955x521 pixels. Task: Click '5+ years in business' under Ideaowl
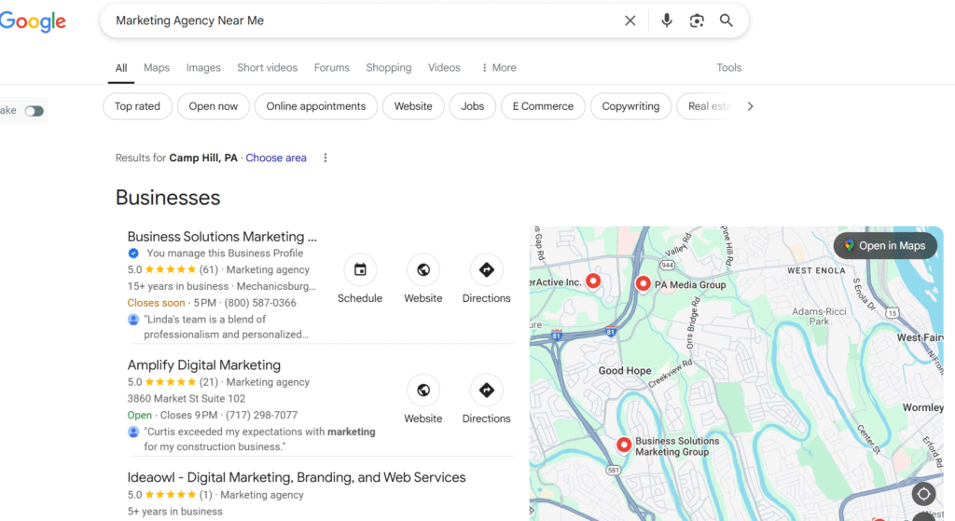point(174,512)
